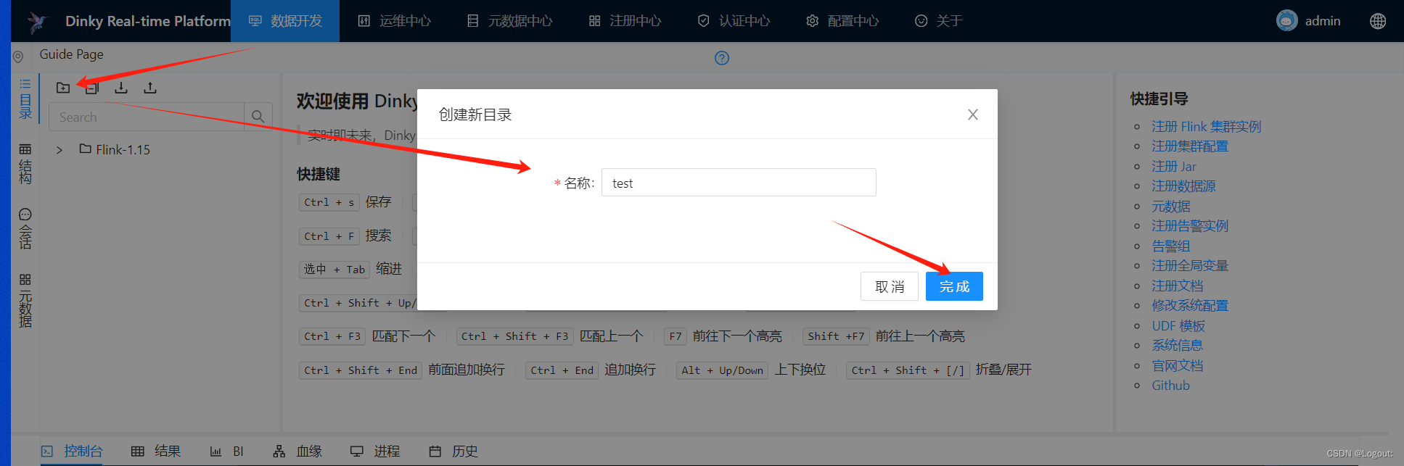Open the language globe icon
The height and width of the screenshot is (466, 1404).
(x=1378, y=21)
